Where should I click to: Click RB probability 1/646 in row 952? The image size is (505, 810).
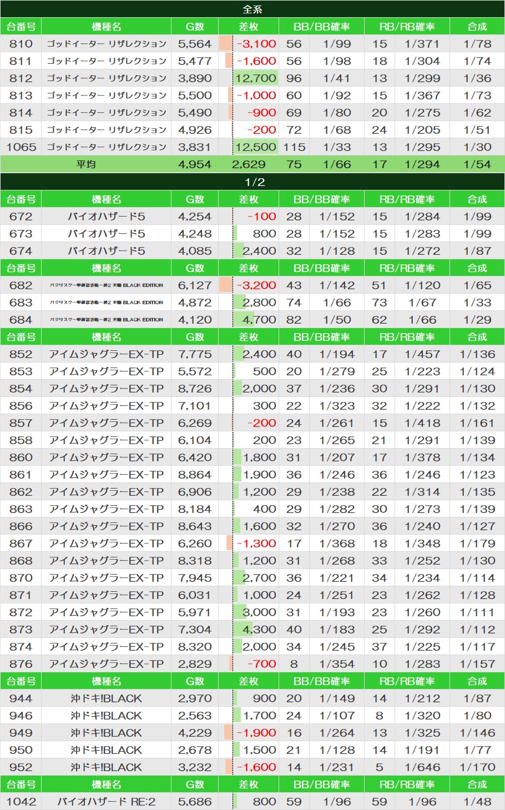422,767
